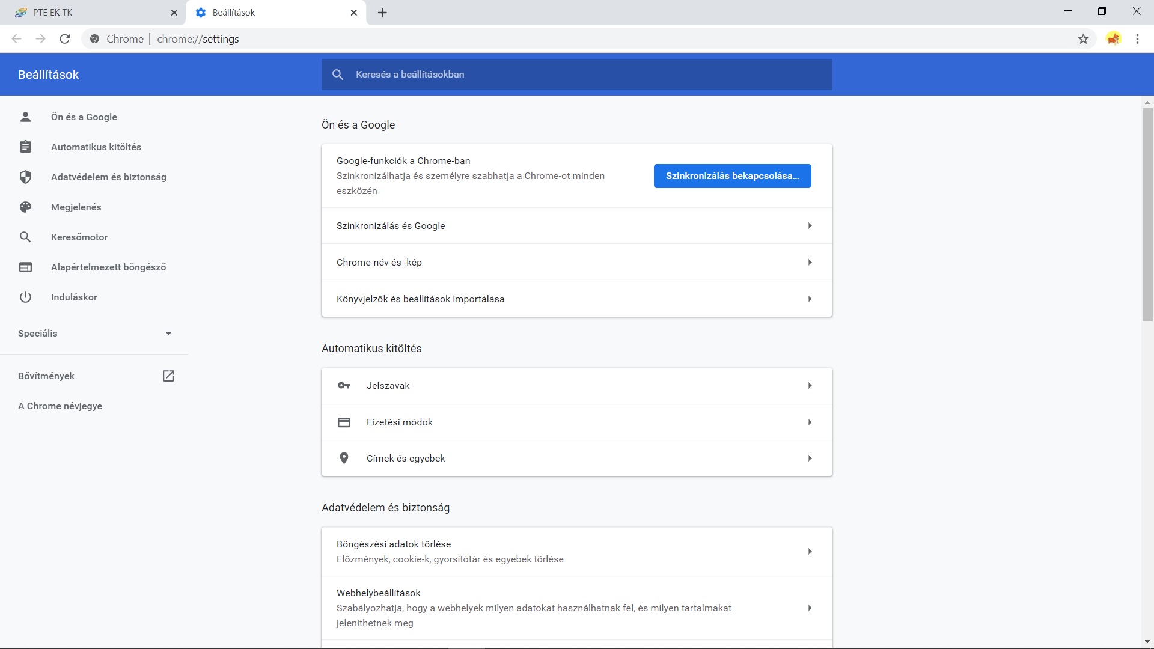Click the shield icon for Adatvédelem és biztonság
Screen dimensions: 1154x649
(25, 177)
